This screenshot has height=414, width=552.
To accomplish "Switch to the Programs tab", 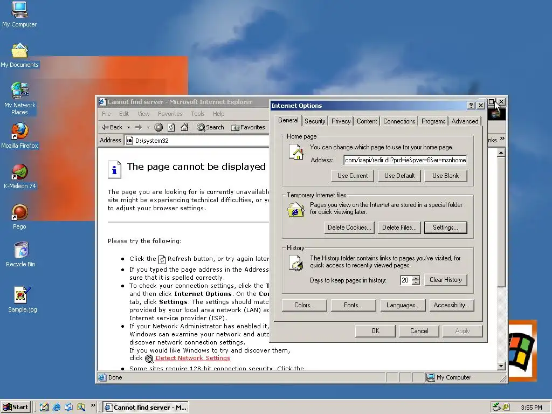I will click(x=433, y=121).
